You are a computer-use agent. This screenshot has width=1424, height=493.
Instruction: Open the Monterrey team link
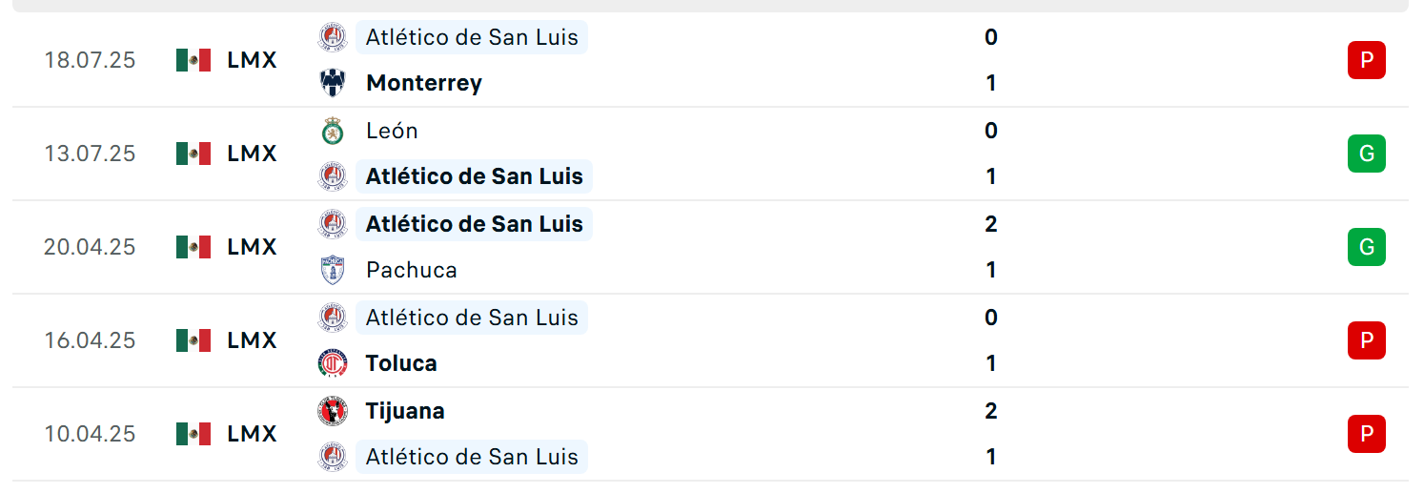[x=424, y=83]
